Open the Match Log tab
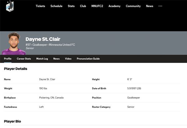 pyautogui.click(x=42, y=59)
